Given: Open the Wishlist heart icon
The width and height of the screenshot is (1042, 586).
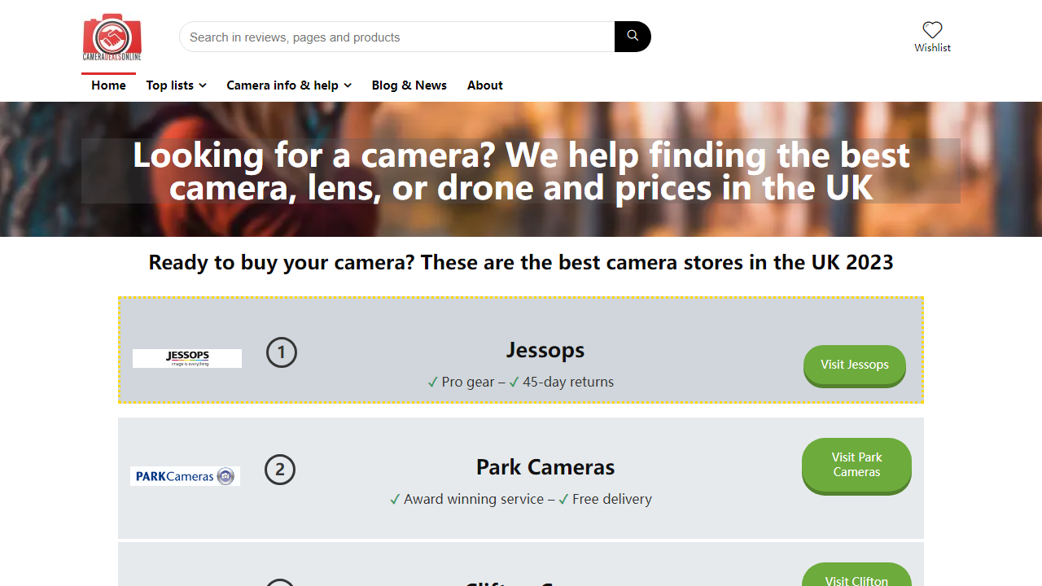Looking at the screenshot, I should (x=932, y=31).
